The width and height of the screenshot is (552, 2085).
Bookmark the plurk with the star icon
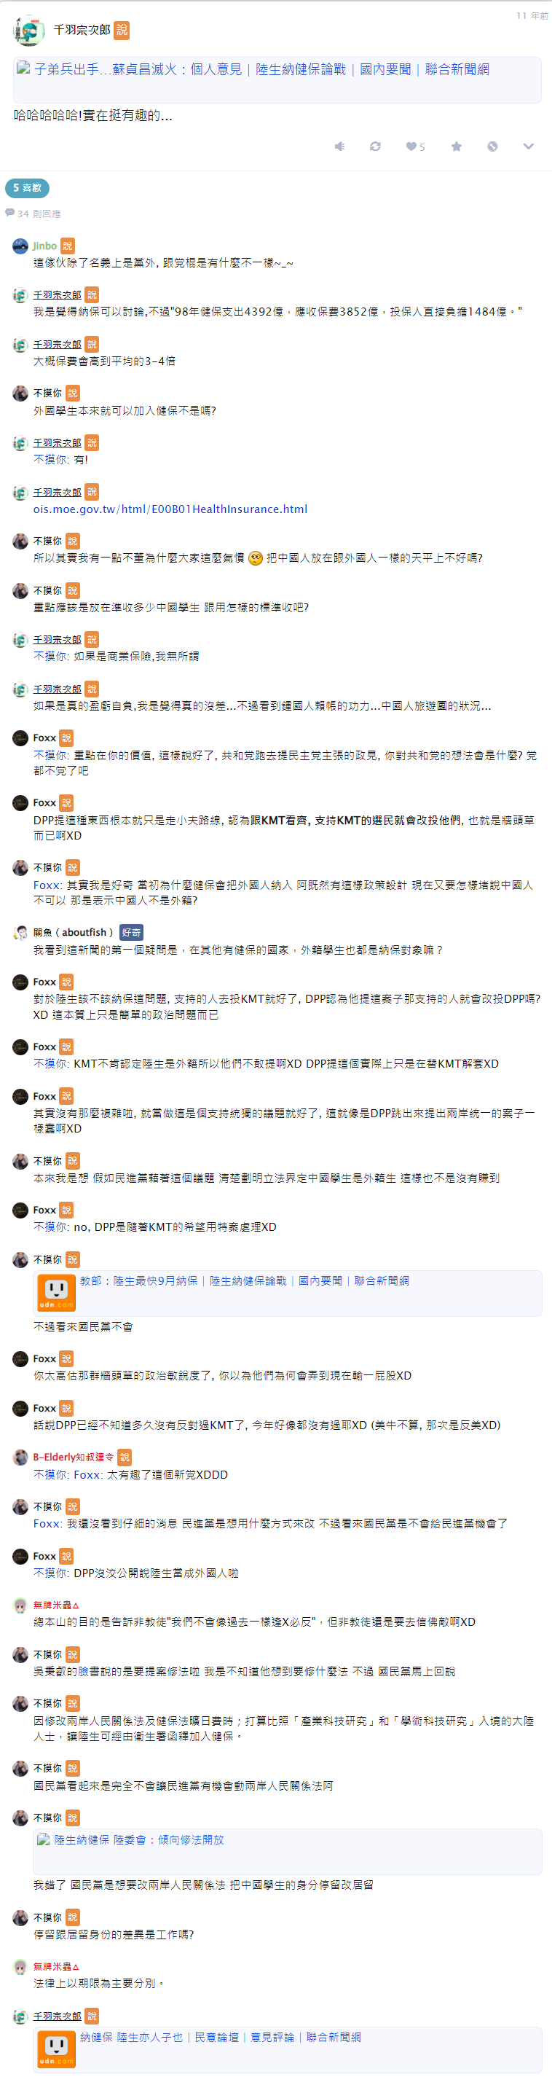[x=457, y=146]
